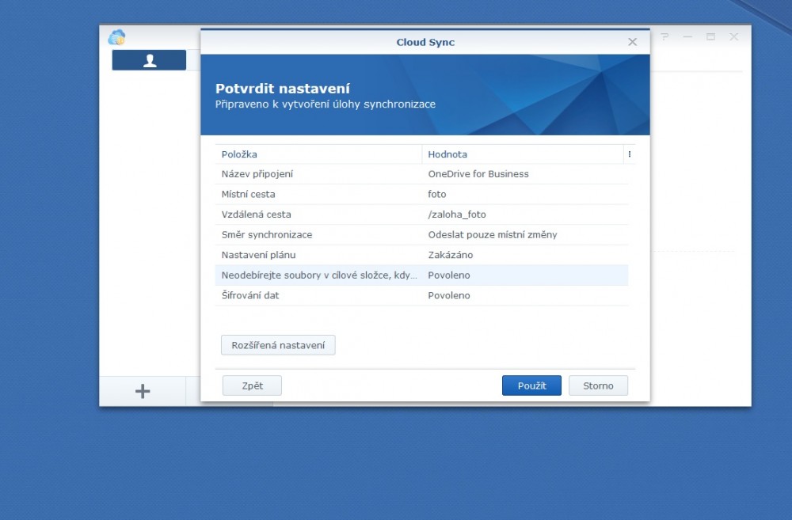Select the Místní cesta row
792x520 pixels.
point(421,194)
